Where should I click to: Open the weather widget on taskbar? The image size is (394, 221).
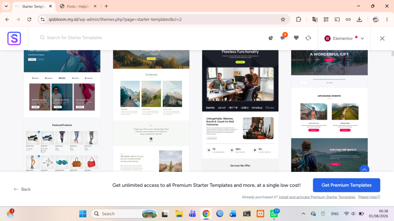tap(10, 213)
